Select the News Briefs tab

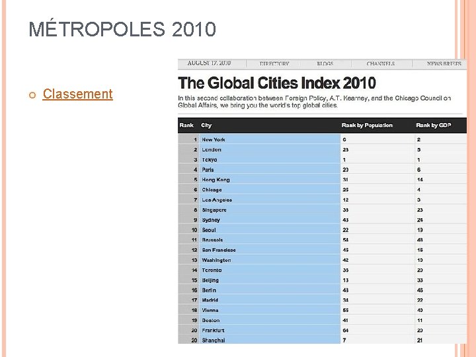click(x=444, y=63)
